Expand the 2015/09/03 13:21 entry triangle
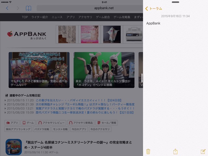Image resolution: width=208 pixels, height=156 pixels. pyautogui.click(x=5, y=109)
